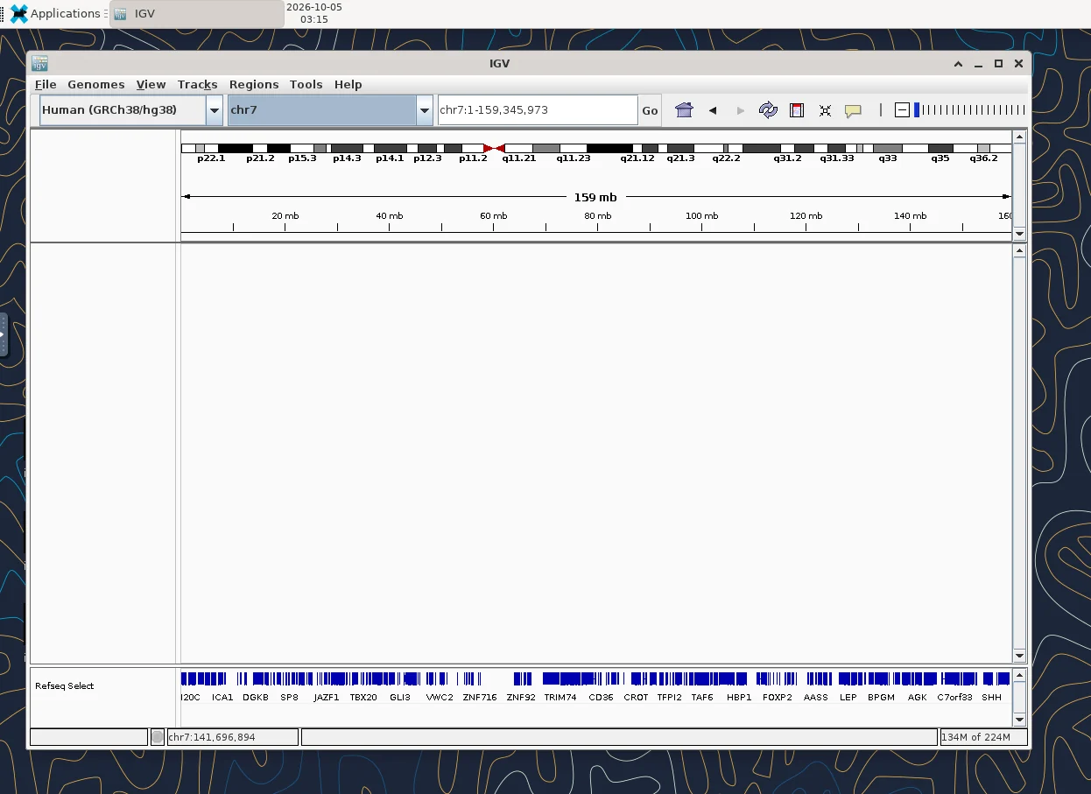Expand chromosome list using its arrow button
This screenshot has width=1091, height=794.
425,110
